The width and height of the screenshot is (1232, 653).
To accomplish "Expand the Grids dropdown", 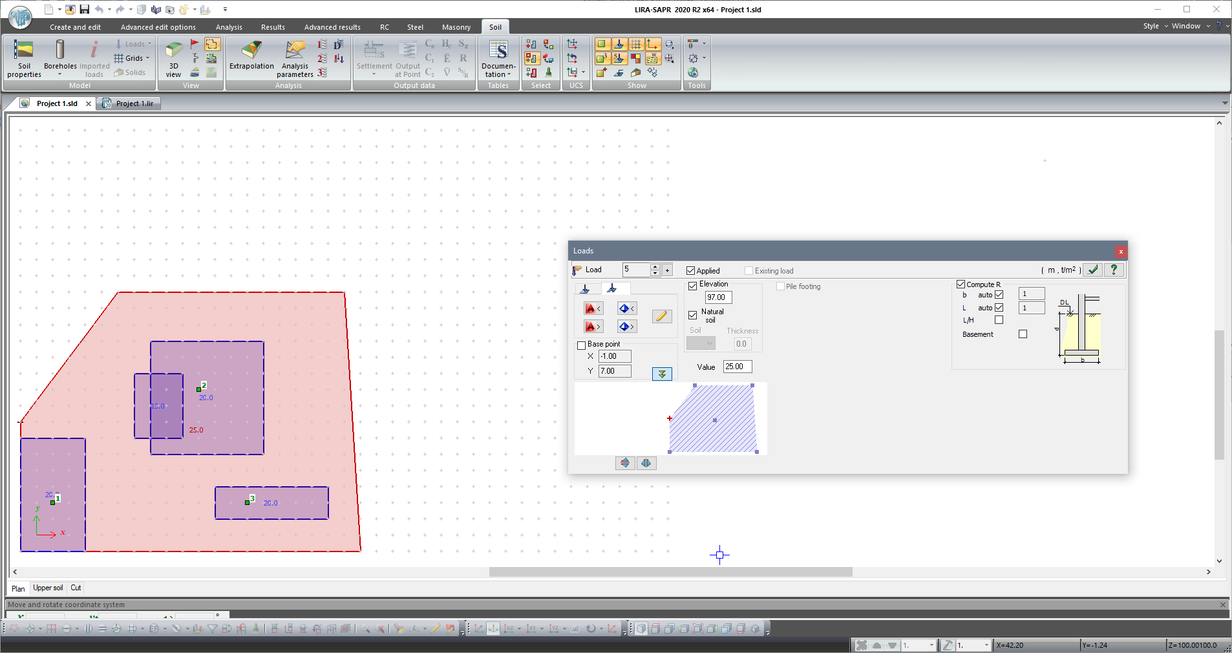I will point(133,58).
